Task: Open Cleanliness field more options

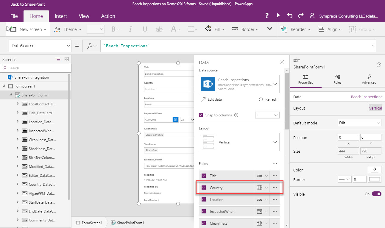Action: [x=275, y=224]
